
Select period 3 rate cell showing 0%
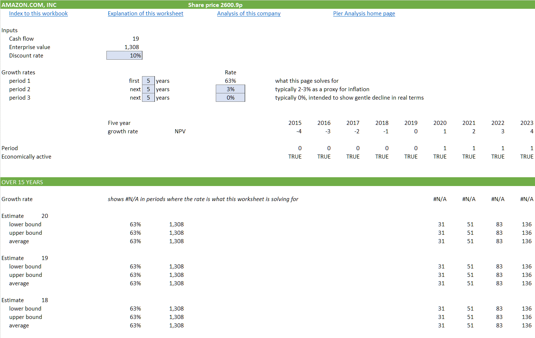(x=230, y=97)
